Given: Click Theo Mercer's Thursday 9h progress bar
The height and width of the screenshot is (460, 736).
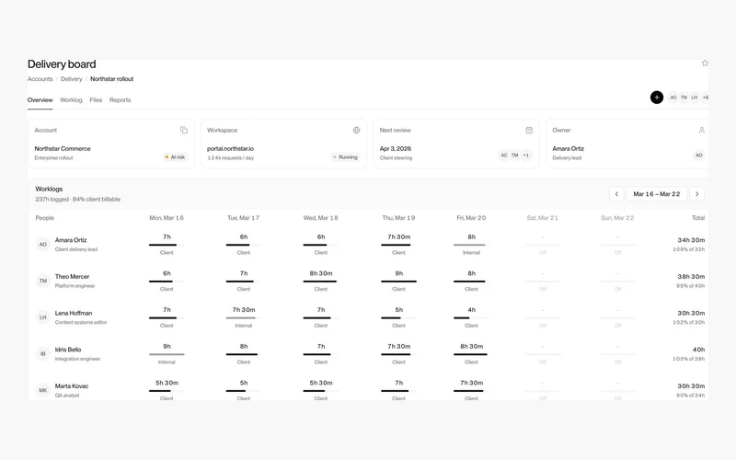Looking at the screenshot, I should pos(398,282).
